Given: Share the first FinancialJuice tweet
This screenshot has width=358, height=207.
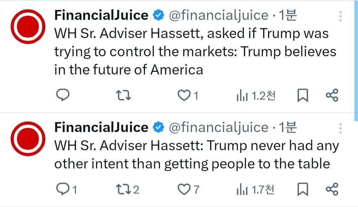Looking at the screenshot, I should (x=332, y=95).
